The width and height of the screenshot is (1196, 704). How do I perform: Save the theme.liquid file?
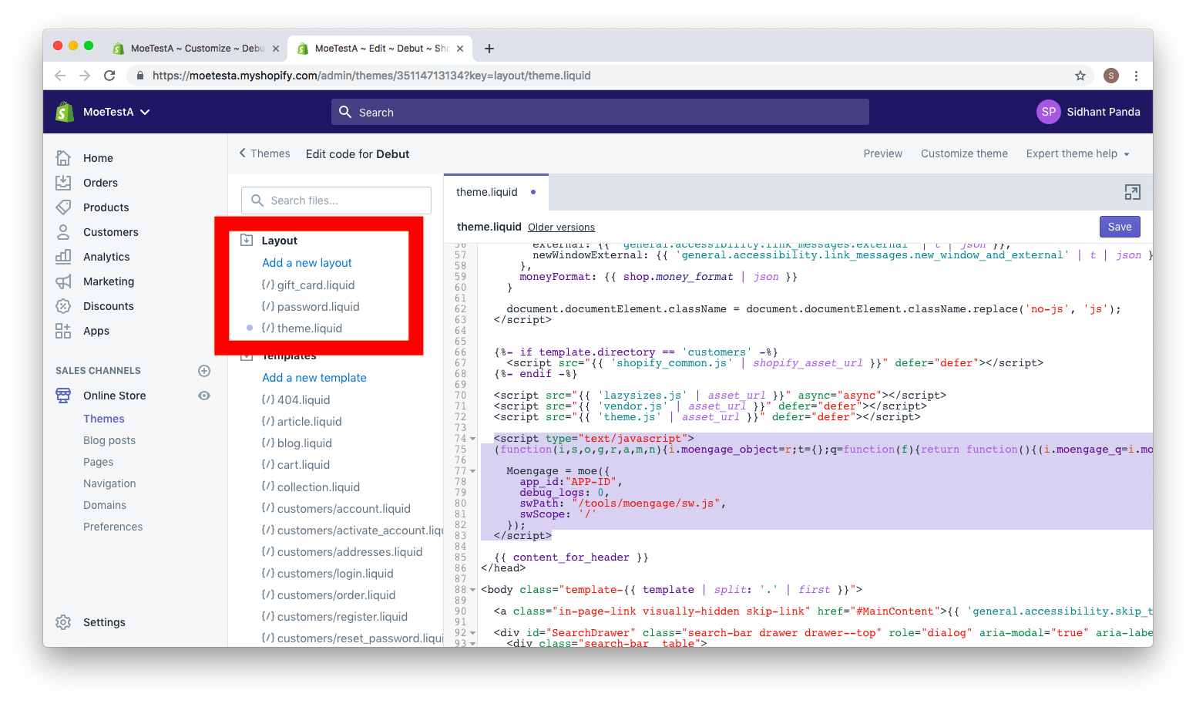(x=1120, y=227)
